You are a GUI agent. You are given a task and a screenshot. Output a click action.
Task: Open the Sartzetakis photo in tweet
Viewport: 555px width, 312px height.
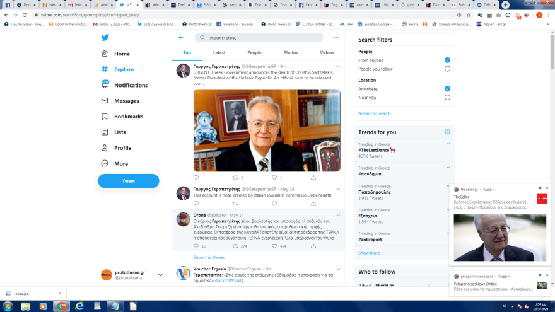pos(267,130)
